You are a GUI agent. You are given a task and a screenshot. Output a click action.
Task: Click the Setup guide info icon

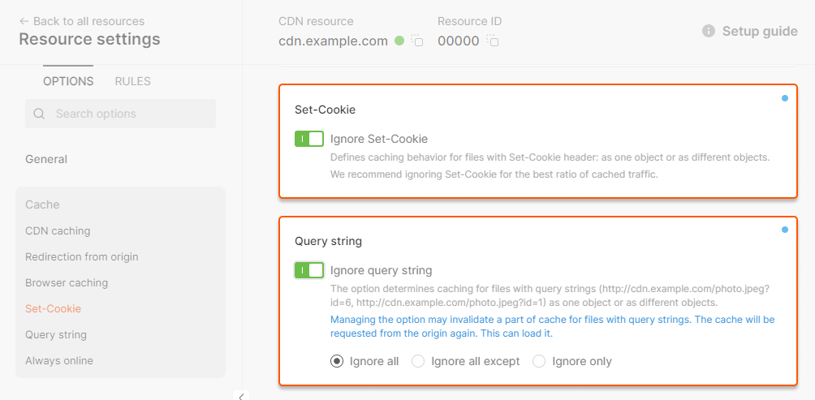[709, 31]
